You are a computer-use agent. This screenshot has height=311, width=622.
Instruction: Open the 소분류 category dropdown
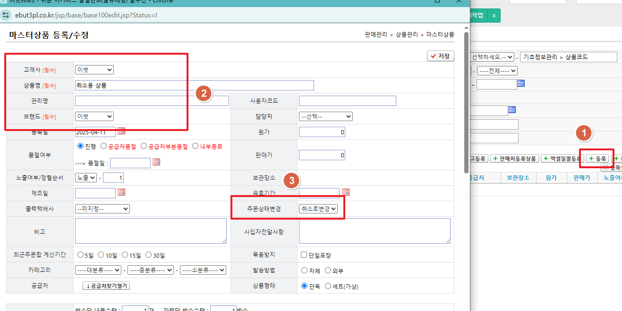point(203,270)
